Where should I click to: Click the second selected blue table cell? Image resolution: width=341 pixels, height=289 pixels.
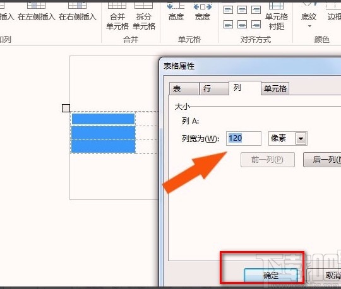(103, 133)
